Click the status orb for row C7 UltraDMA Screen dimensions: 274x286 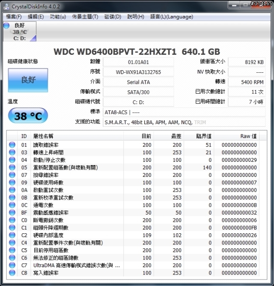coord(12,265)
